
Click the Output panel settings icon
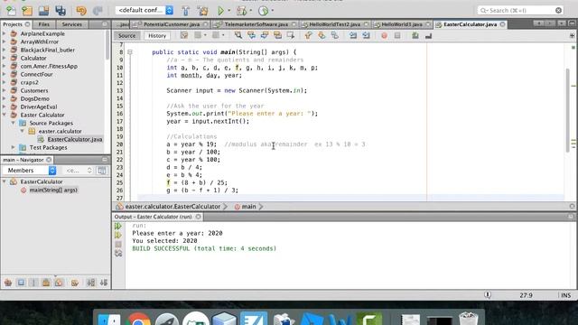(118, 253)
